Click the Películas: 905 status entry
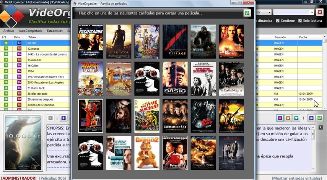Screen dimensions: 327x180 (x=53, y=178)
